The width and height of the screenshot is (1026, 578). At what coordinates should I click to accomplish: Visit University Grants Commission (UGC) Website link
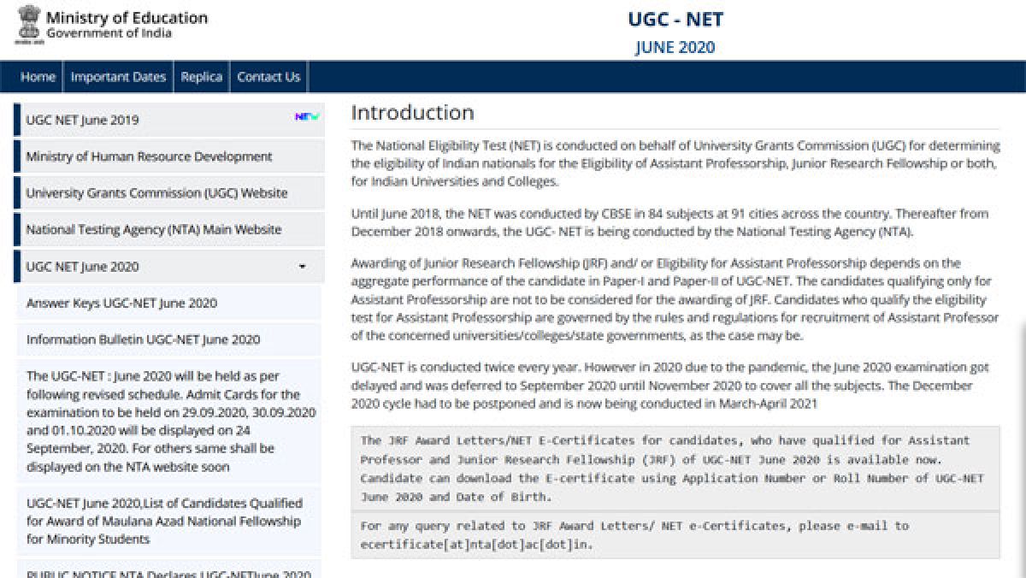(x=156, y=193)
